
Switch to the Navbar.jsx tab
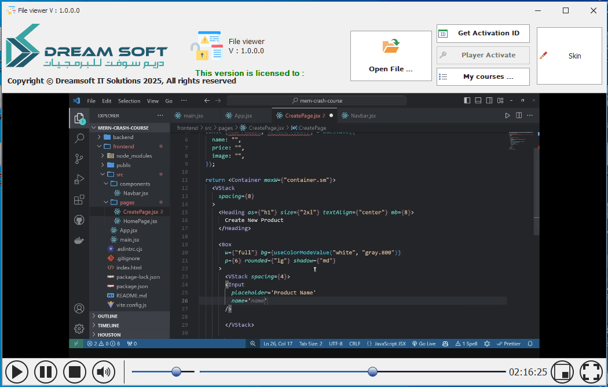(x=363, y=115)
